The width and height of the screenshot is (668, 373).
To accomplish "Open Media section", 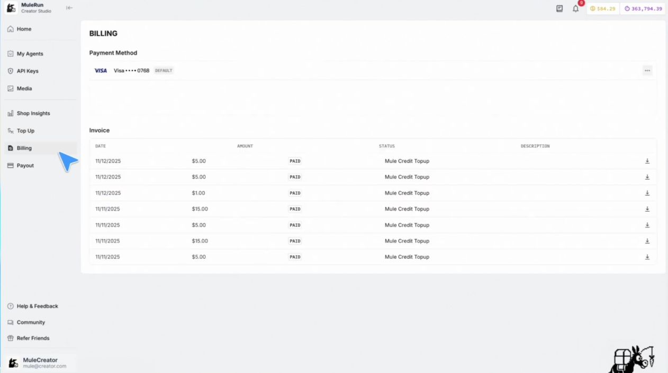I will [40, 88].
